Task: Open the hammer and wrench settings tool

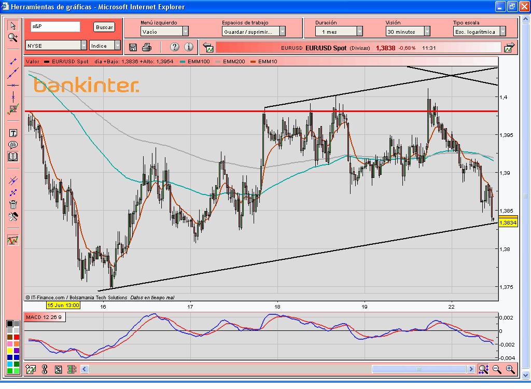Action: (13, 216)
